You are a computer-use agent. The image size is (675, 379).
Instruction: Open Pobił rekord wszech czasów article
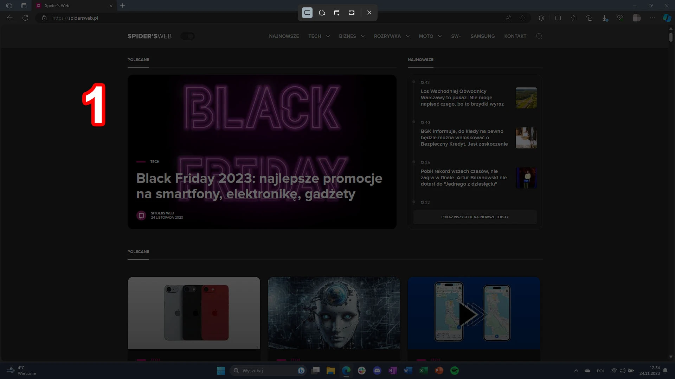(x=464, y=178)
